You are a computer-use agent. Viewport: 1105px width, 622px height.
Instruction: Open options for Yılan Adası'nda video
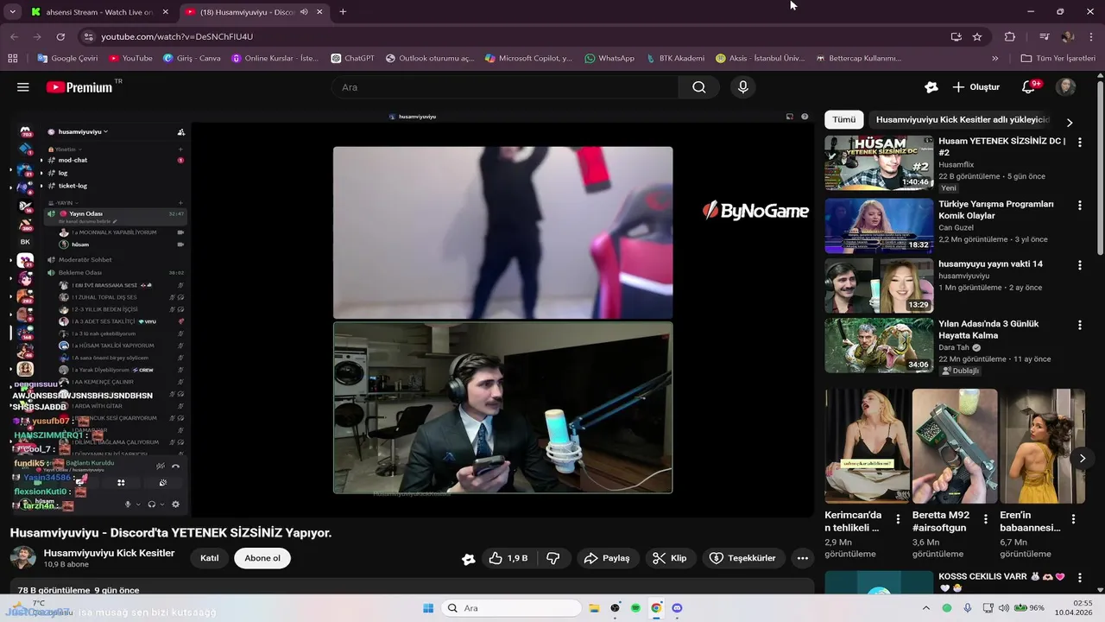(x=1079, y=325)
